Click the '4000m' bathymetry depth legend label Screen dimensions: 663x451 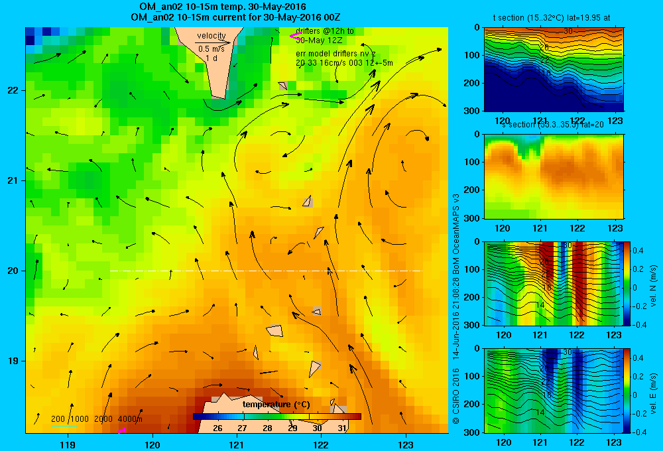click(x=130, y=419)
